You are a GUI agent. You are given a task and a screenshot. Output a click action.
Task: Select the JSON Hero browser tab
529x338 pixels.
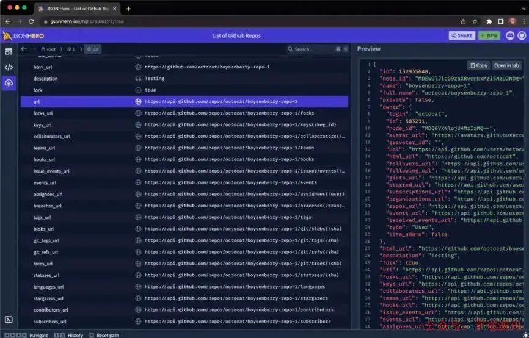[77, 9]
